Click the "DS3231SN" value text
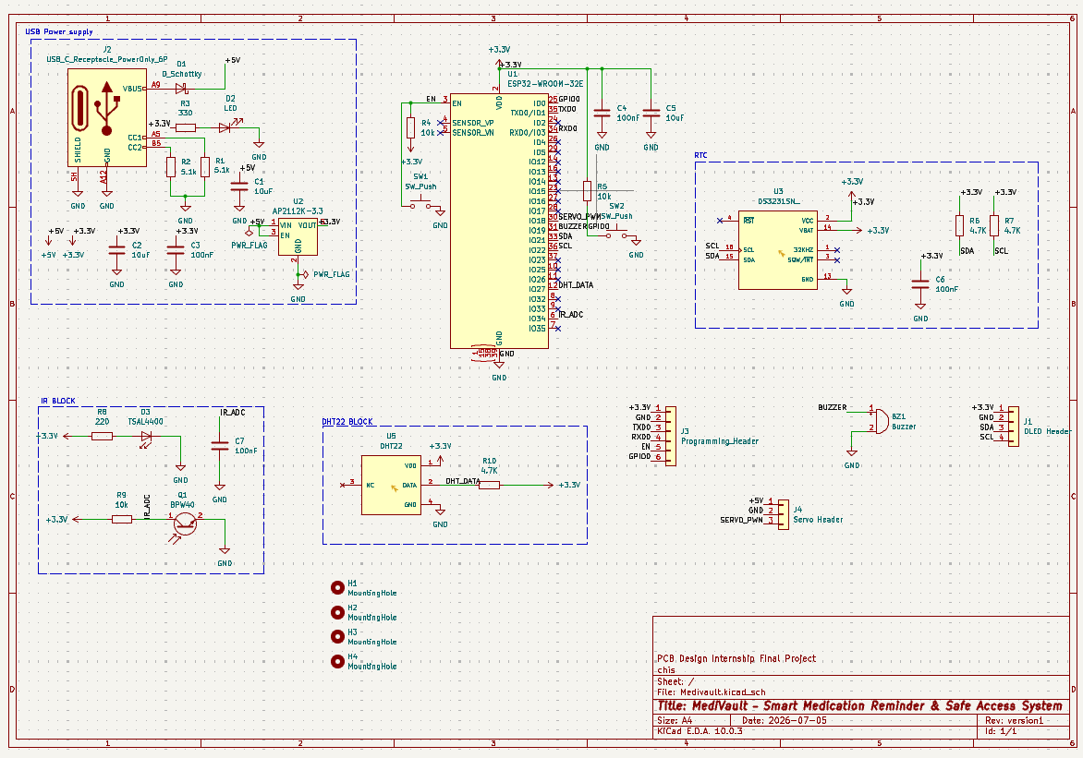The height and width of the screenshot is (758, 1083). click(778, 201)
